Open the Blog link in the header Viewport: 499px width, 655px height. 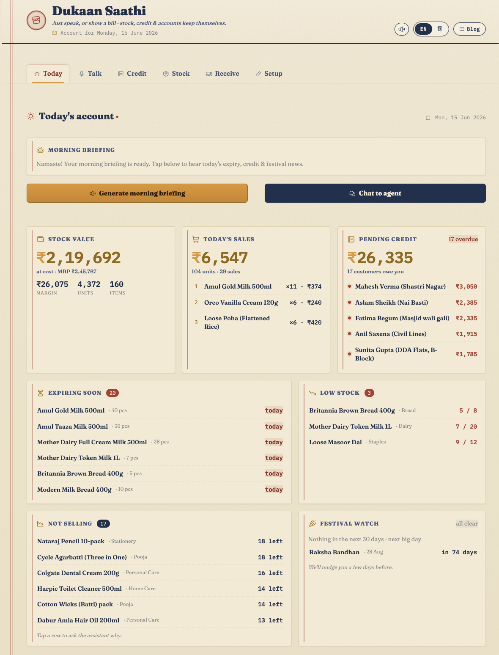point(469,29)
